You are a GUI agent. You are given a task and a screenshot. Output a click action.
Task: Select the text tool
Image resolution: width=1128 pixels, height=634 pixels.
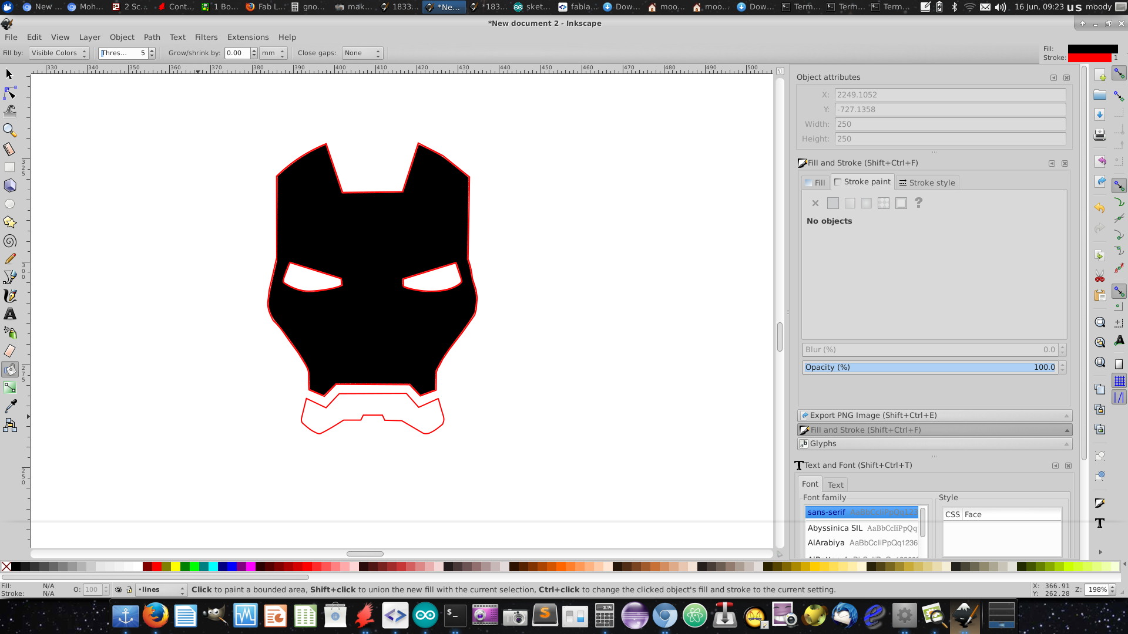(9, 314)
